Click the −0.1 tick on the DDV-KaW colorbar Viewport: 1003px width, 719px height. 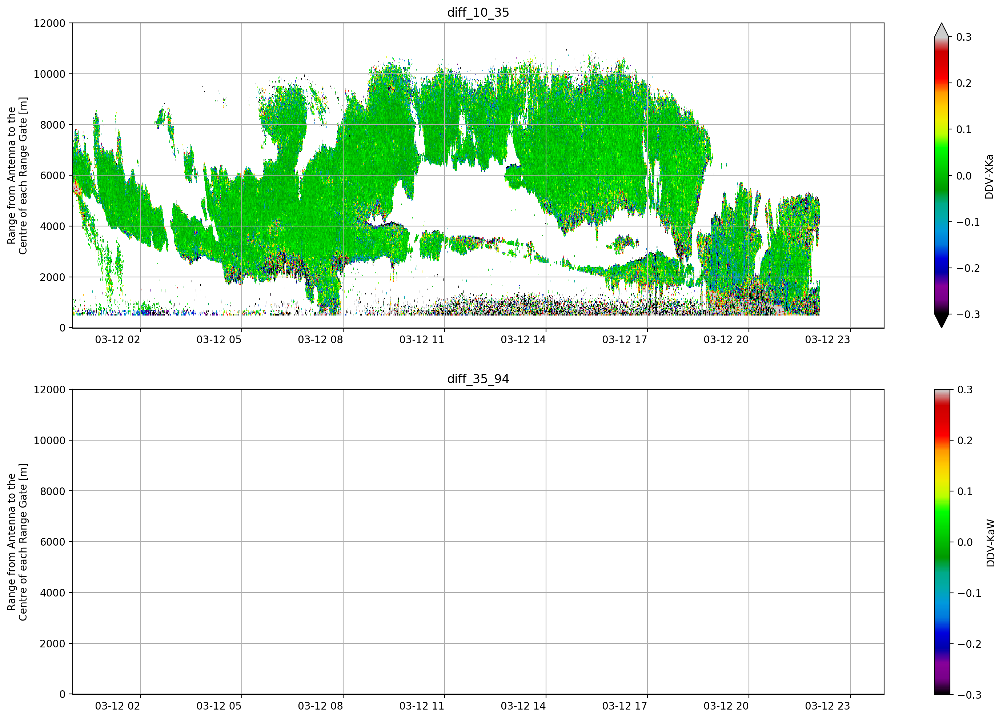click(970, 593)
